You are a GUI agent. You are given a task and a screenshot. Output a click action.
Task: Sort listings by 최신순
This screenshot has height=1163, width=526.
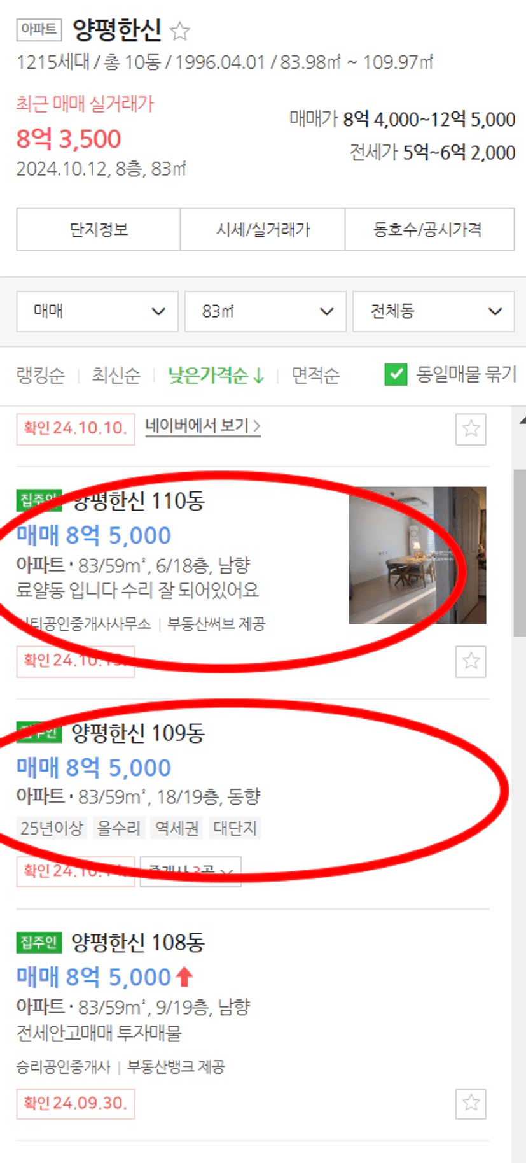click(x=116, y=375)
